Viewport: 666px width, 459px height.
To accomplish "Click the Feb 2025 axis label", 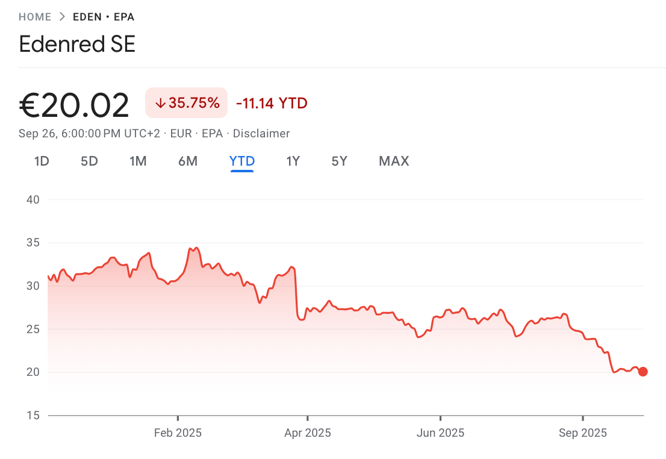I will point(177,432).
